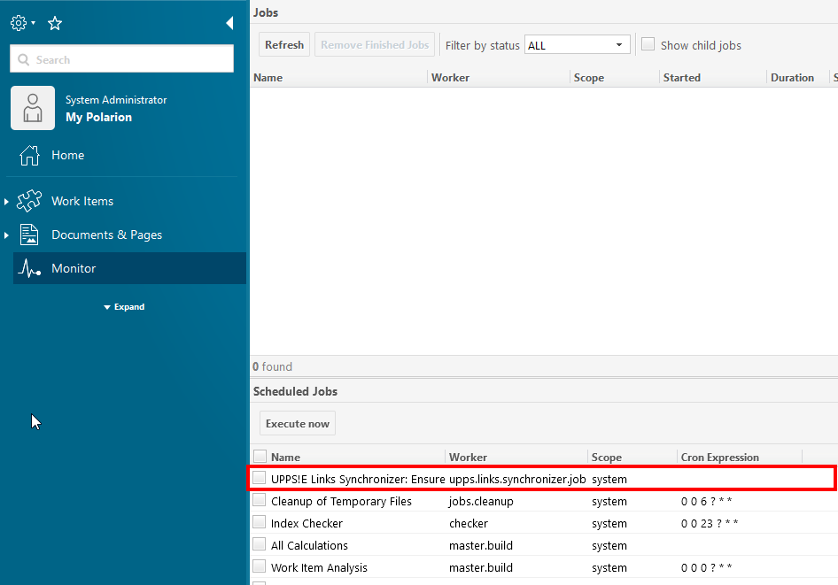Screen dimensions: 838x585
Task: Click the search magnifier icon
Action: [x=23, y=59]
